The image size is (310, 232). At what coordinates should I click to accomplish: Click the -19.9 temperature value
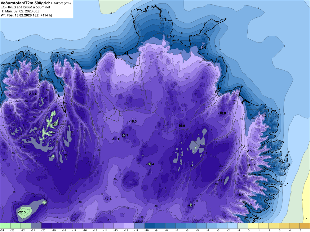point(181,126)
